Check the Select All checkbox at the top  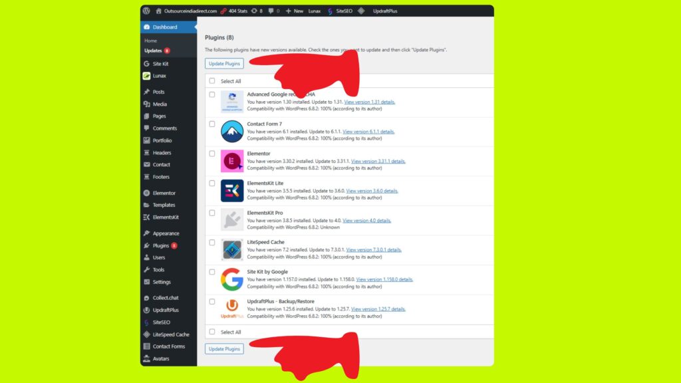213,80
